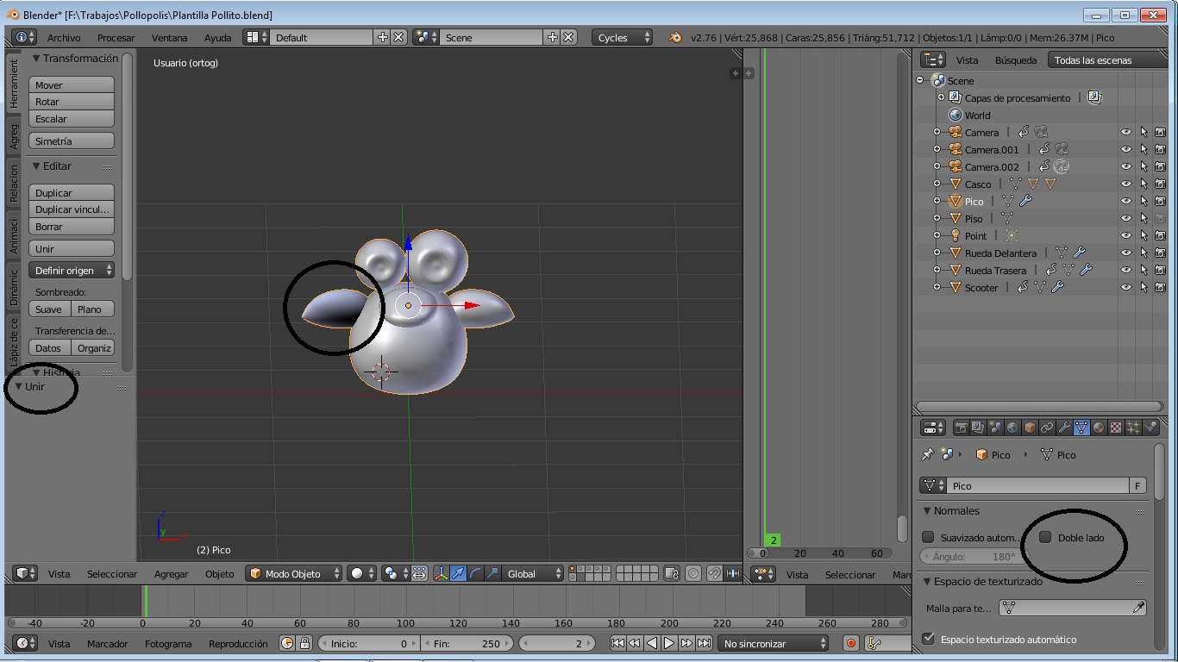Open the Modo Objeto mode dropdown
This screenshot has width=1178, height=662.
click(x=293, y=573)
